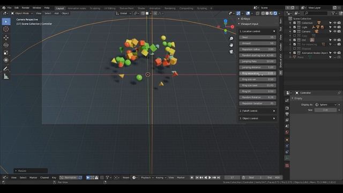The width and height of the screenshot is (343, 193).
Task: Switch to the Sculpting workspace tab
Action: (95, 9)
